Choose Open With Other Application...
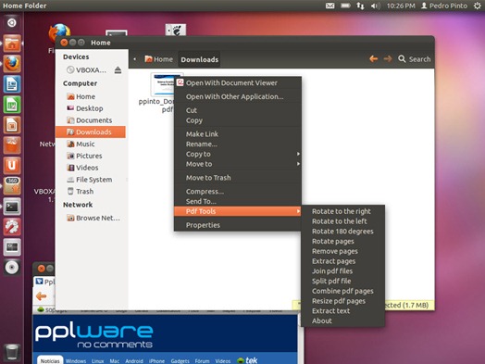 (238, 96)
